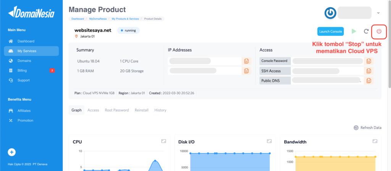Click Dashboard breadcrumb link
The height and width of the screenshot is (171, 391).
point(78,19)
